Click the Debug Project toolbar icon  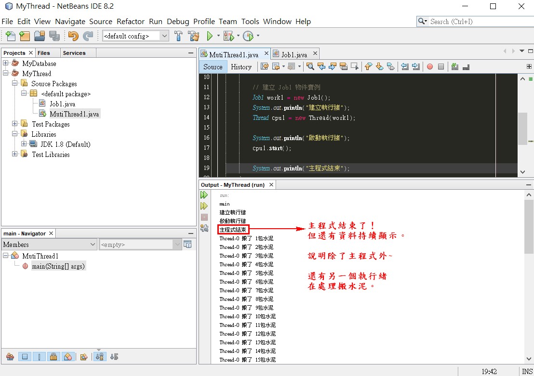229,36
